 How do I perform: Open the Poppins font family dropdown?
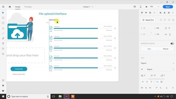point(157,63)
